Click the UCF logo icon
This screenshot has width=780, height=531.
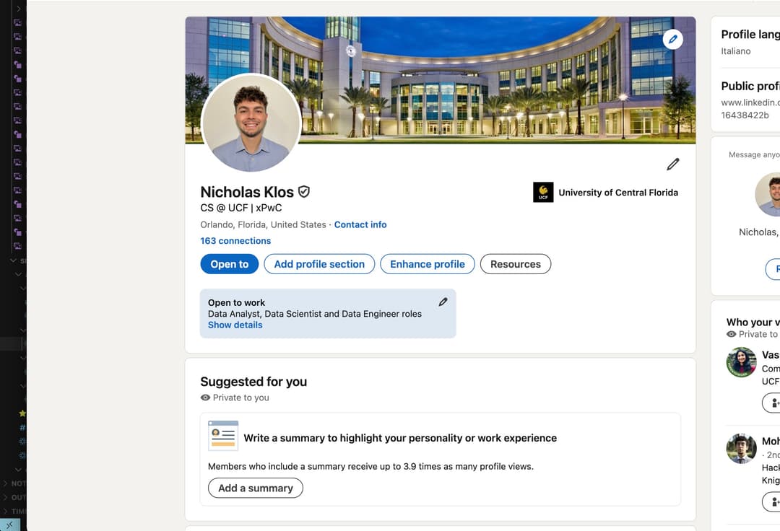[x=543, y=192]
